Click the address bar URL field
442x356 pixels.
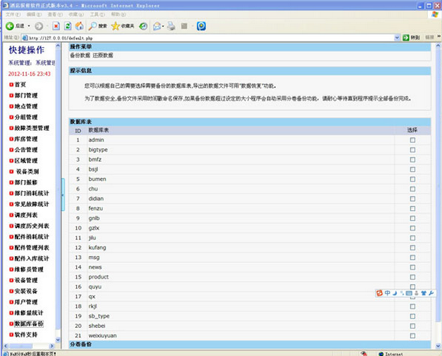click(x=211, y=38)
